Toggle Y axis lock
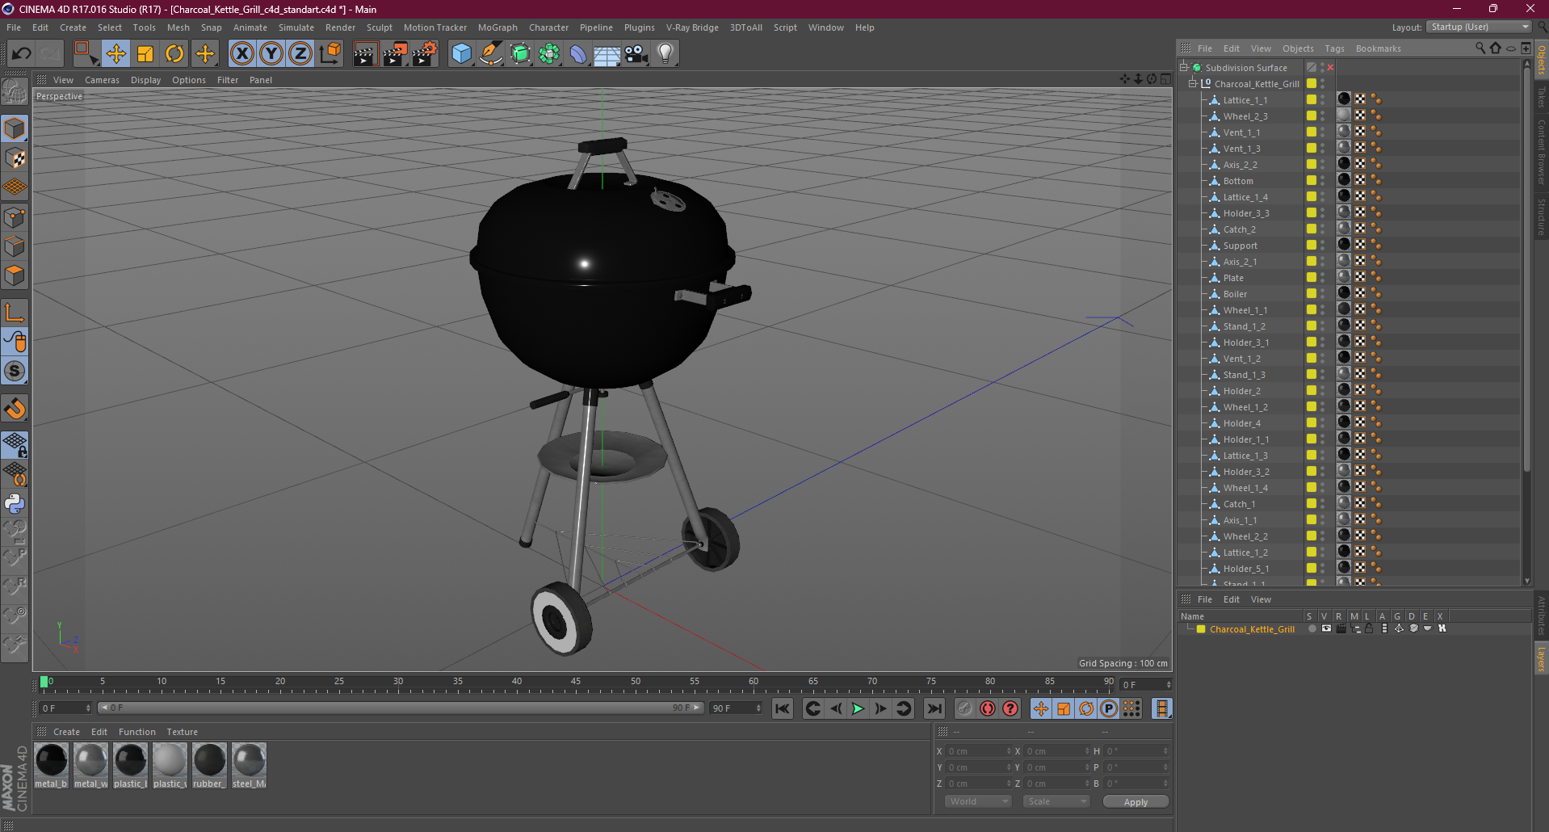Viewport: 1549px width, 832px height. [x=271, y=53]
